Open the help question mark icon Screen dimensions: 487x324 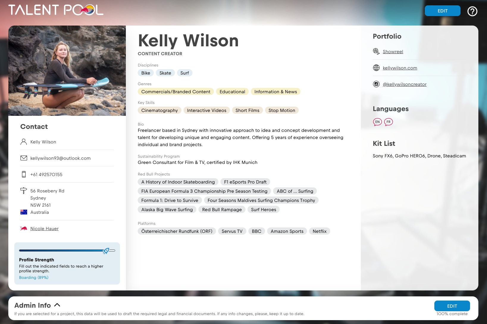click(472, 11)
